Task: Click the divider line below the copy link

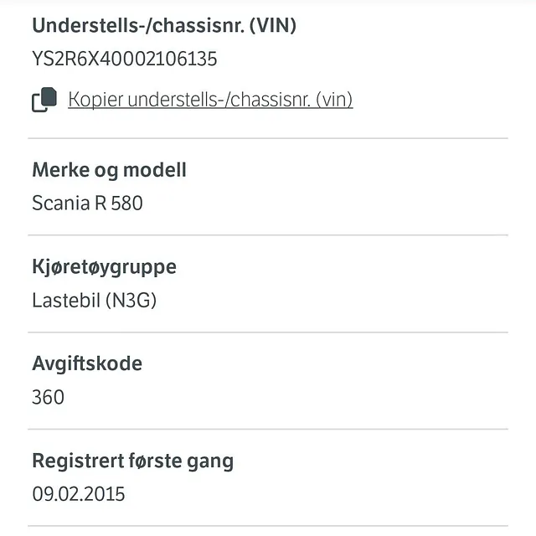Action: pyautogui.click(x=268, y=138)
